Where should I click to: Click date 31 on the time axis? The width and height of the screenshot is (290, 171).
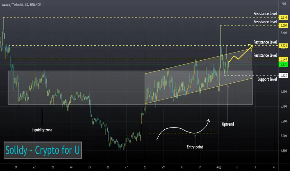point(200,167)
